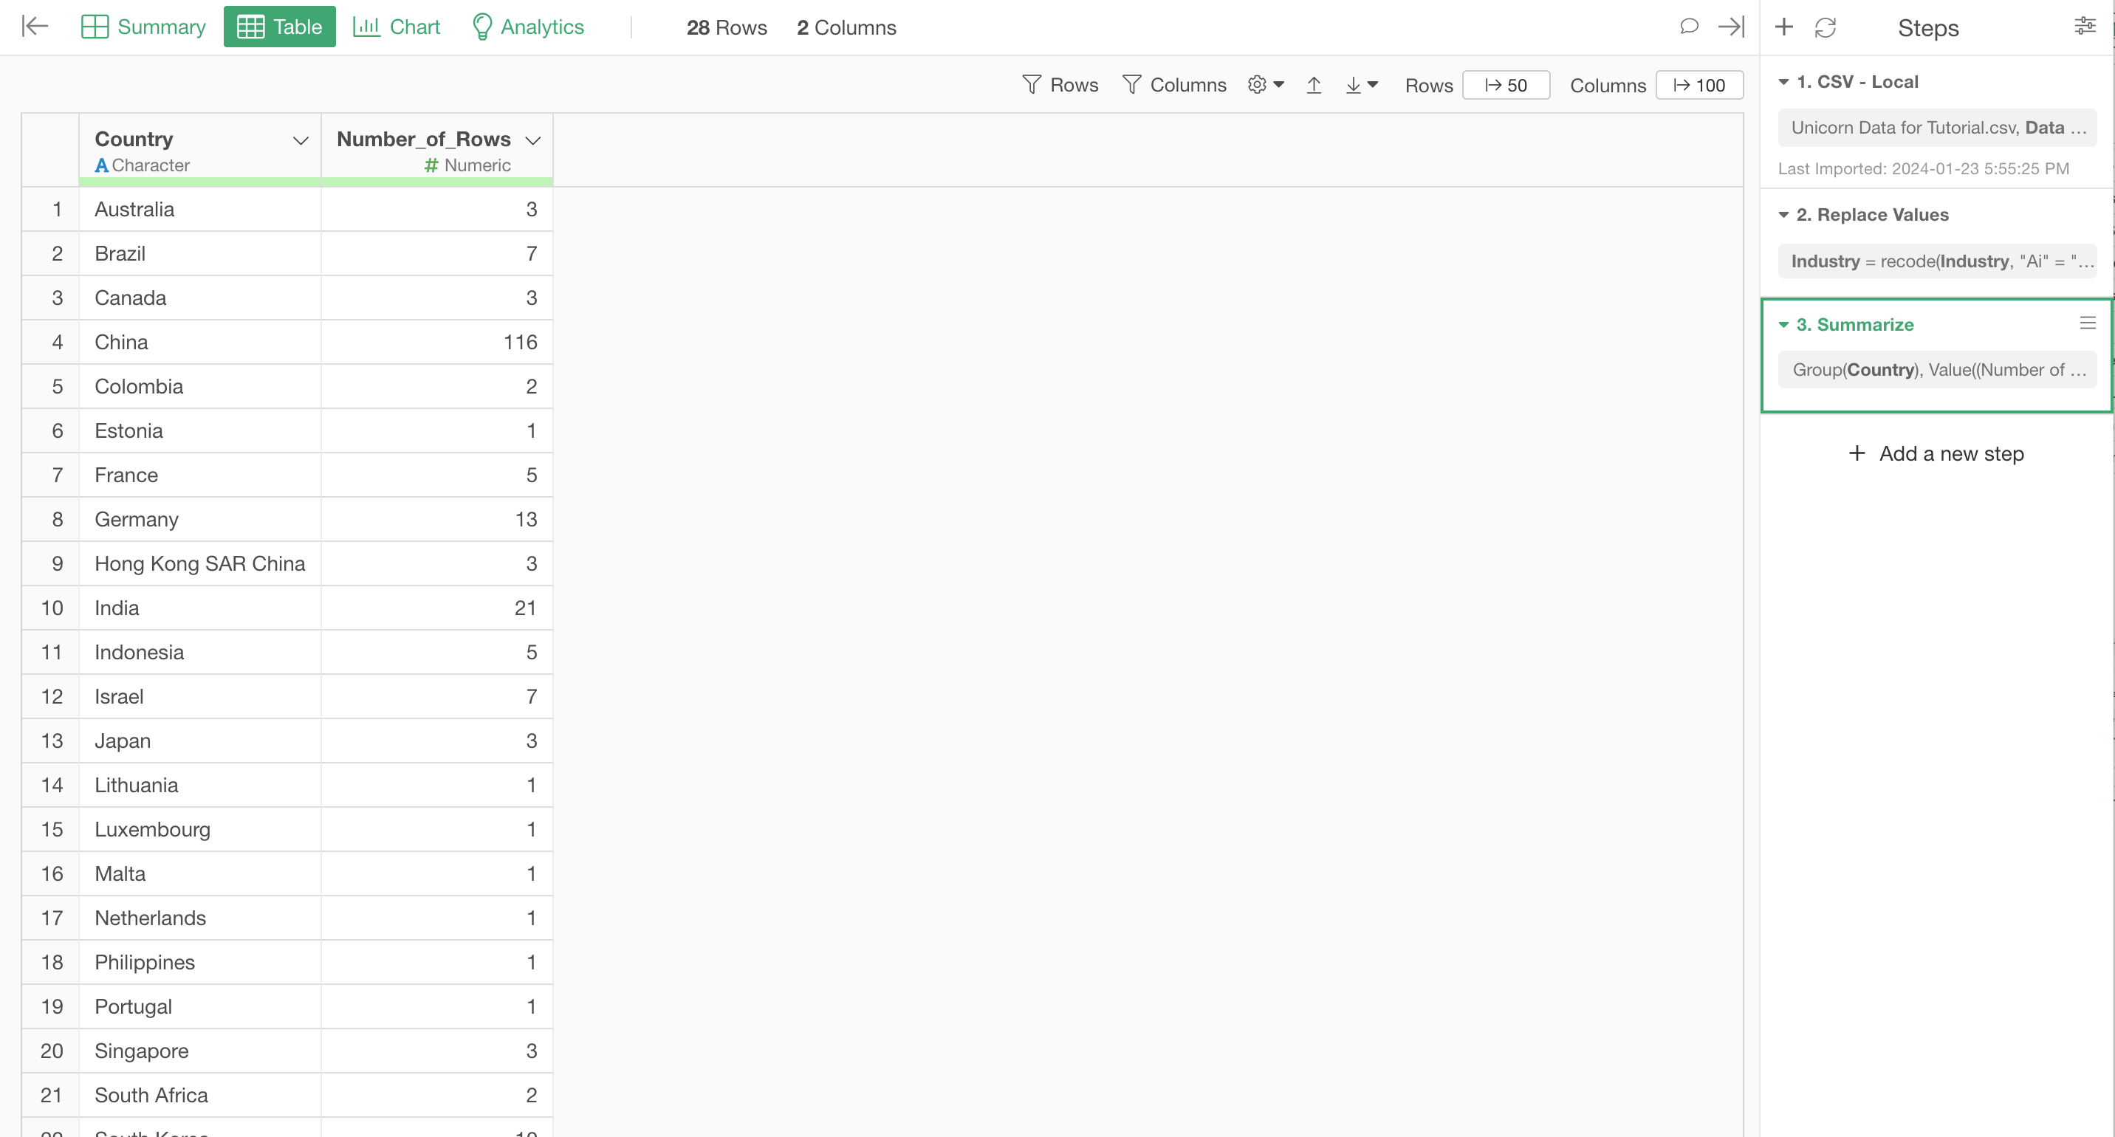Open Number_of_Rows column dropdown arrow
Image resolution: width=2115 pixels, height=1137 pixels.
(533, 140)
